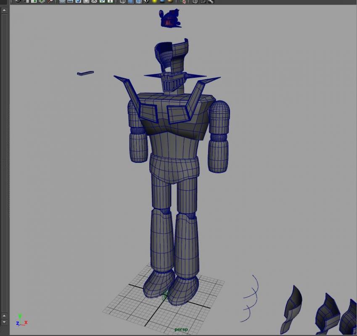Screen dimensions: 357x336
Task: Toggle Wireframe on Shaded icon
Action: [x=139, y=1]
